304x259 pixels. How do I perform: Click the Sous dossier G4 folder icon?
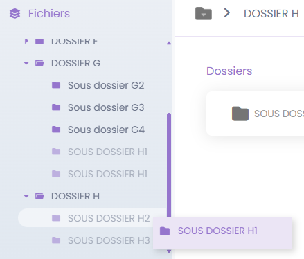tap(56, 129)
